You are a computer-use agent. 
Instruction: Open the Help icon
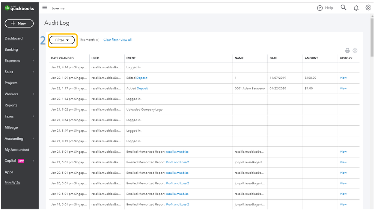click(320, 8)
